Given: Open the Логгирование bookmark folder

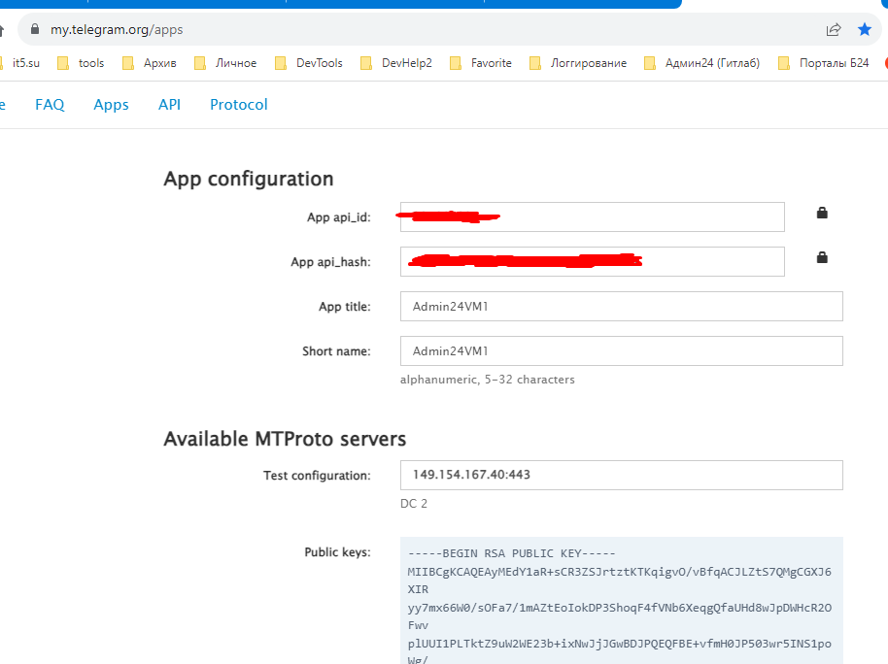Looking at the screenshot, I should pos(578,63).
